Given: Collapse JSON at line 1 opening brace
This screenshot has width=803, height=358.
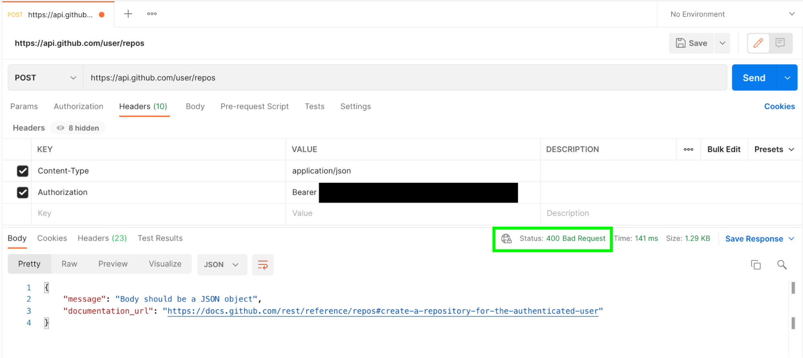Looking at the screenshot, I should pos(47,288).
